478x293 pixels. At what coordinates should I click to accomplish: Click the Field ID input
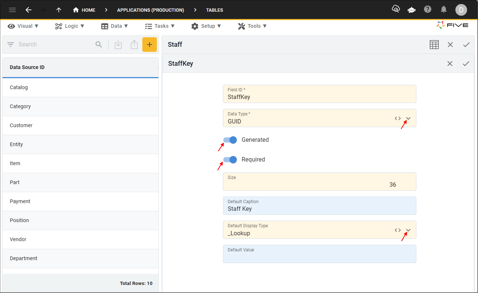[320, 94]
